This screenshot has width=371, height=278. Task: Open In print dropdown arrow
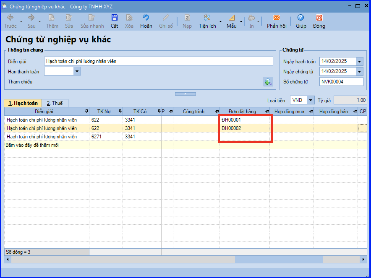[258, 22]
